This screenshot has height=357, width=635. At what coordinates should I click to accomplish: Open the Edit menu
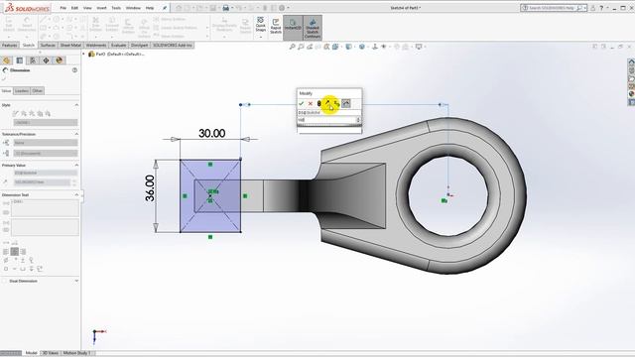tap(74, 8)
